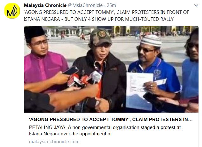This screenshot has height=147, width=202.
Task: Click the striped white skullcap in photo
Action: (151, 40)
